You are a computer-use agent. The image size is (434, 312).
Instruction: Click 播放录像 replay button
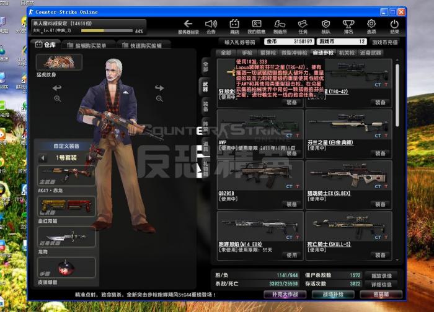click(x=381, y=276)
